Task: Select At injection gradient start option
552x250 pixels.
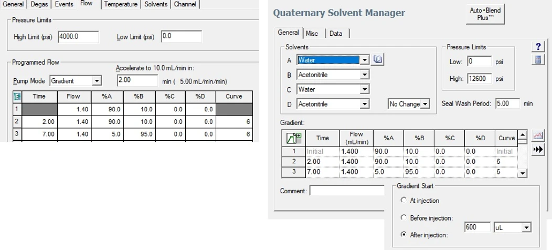Action: coord(404,200)
